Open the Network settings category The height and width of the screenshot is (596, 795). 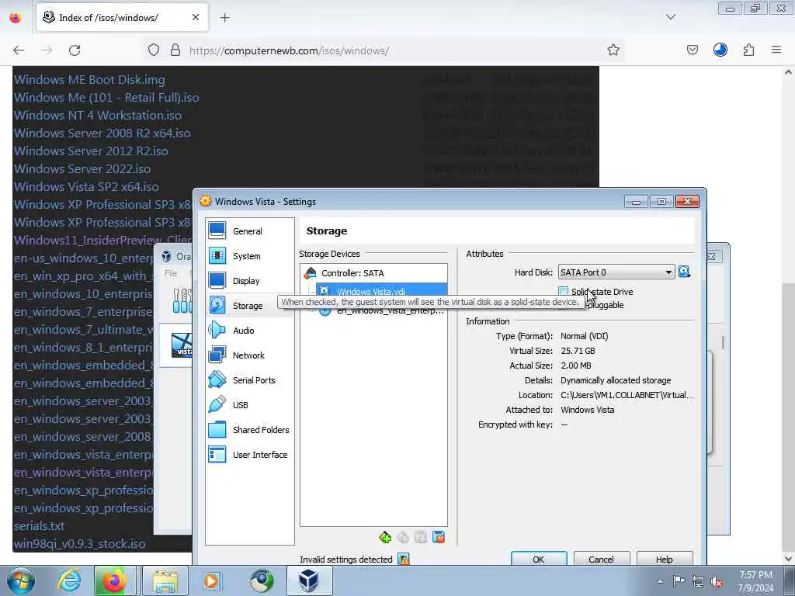(x=249, y=355)
